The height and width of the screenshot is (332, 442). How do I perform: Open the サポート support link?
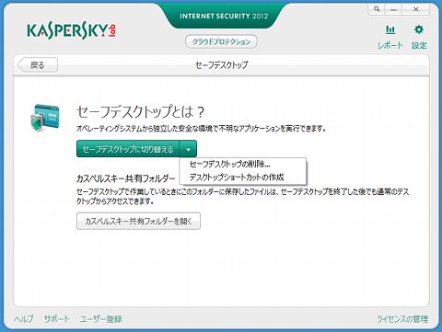click(x=57, y=319)
